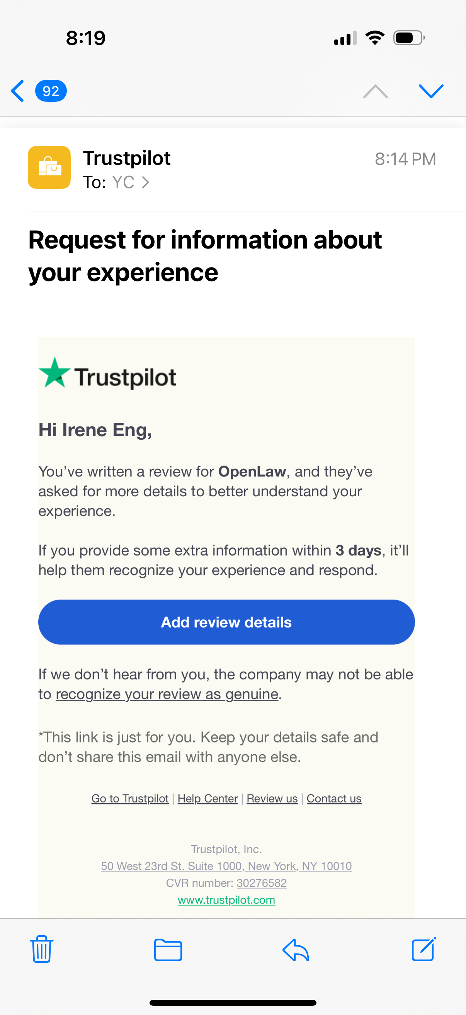Go to previous message with up arrow

coord(375,91)
